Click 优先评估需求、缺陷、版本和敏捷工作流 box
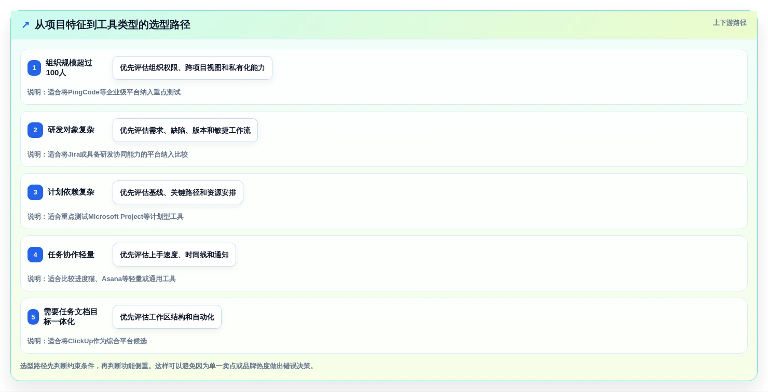 (185, 130)
